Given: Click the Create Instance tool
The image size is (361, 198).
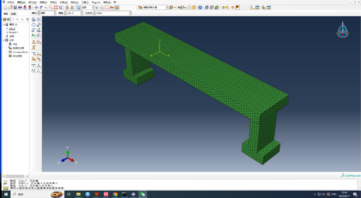Looking at the screenshot, I should pos(34,19).
